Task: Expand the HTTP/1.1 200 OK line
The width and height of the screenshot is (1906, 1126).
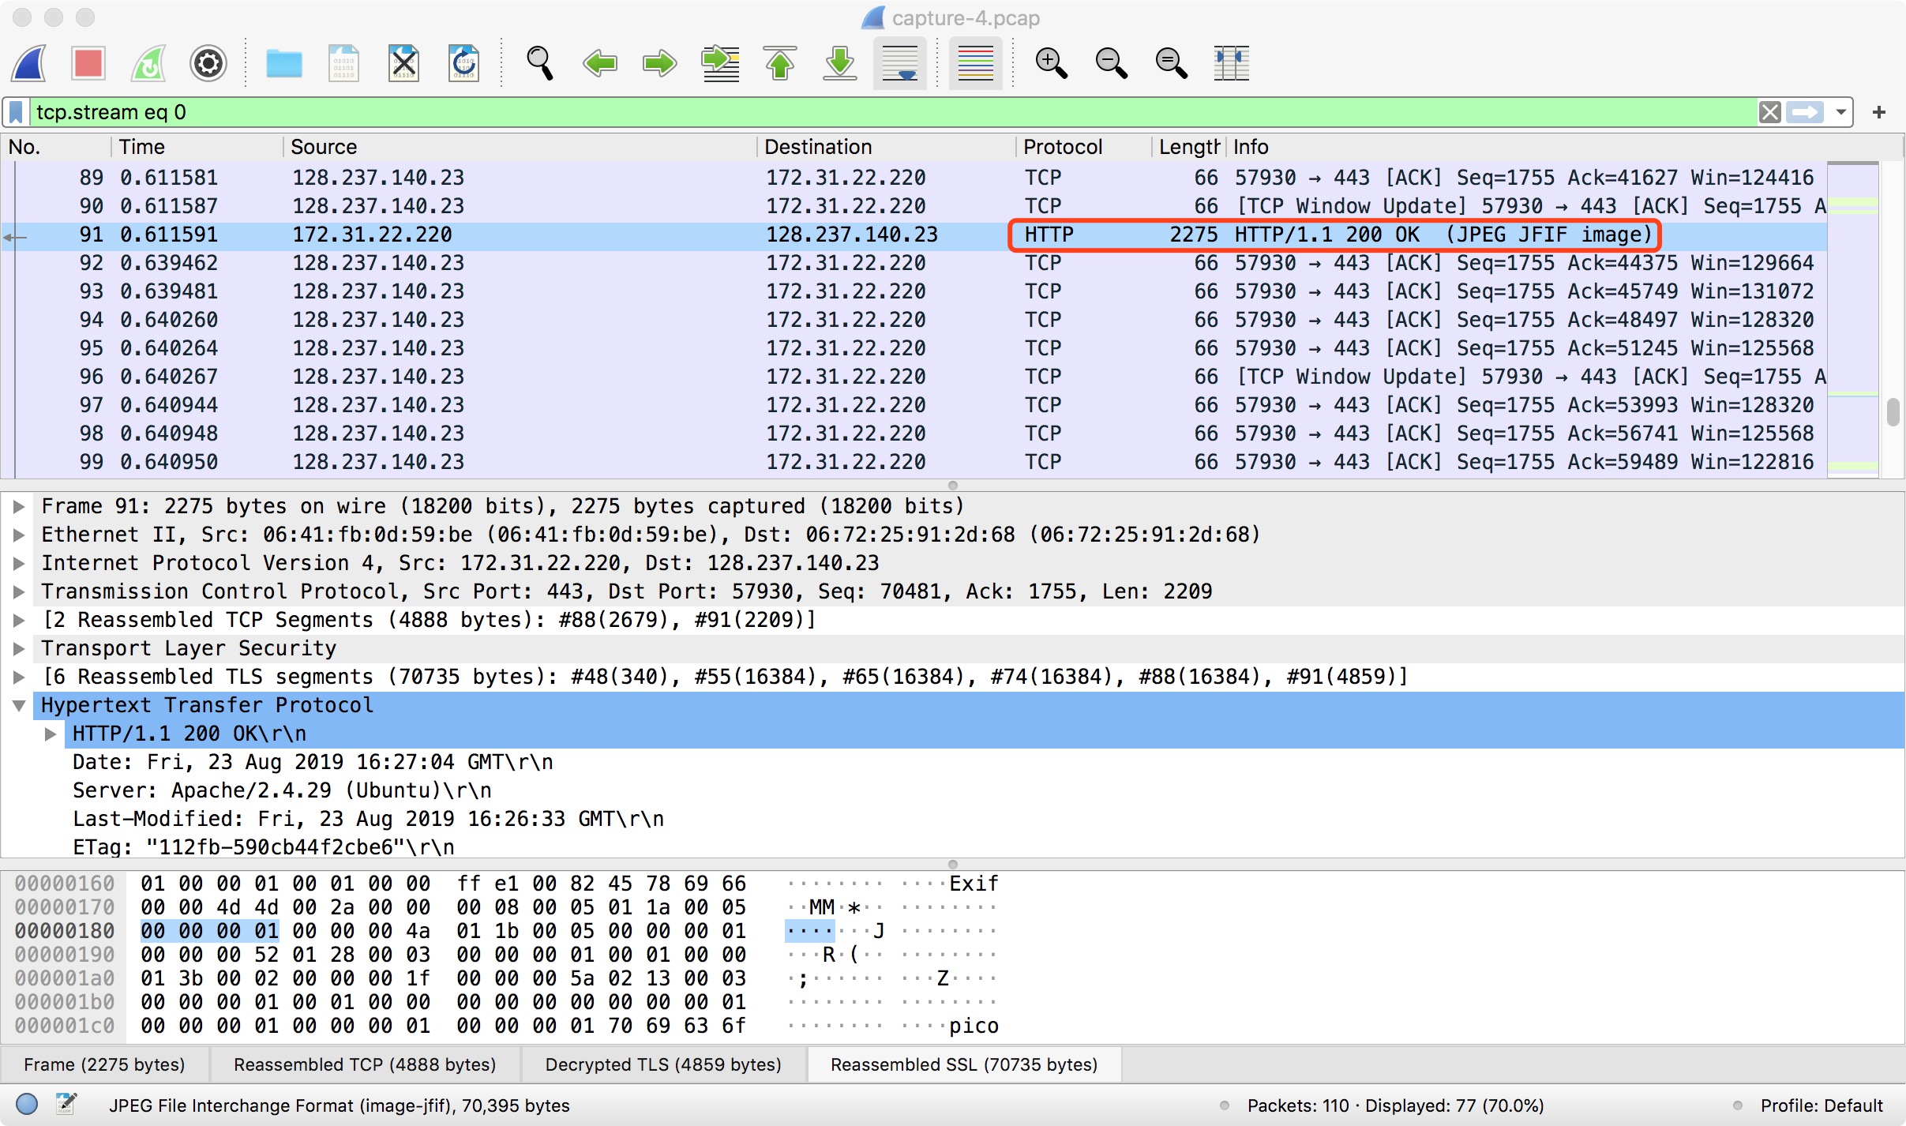Action: [51, 734]
